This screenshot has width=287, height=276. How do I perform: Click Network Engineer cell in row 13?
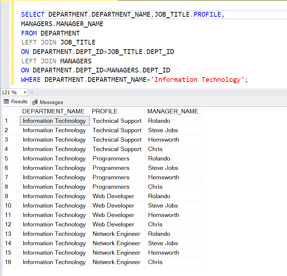coord(117,234)
